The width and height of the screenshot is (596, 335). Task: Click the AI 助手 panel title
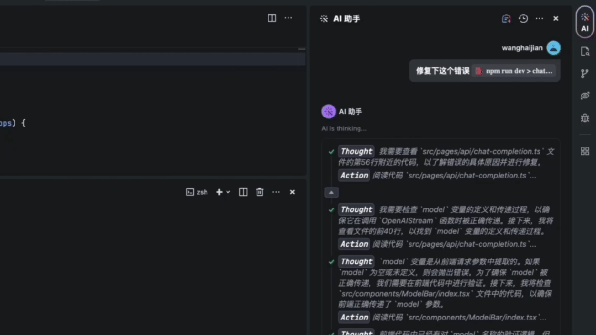click(347, 19)
